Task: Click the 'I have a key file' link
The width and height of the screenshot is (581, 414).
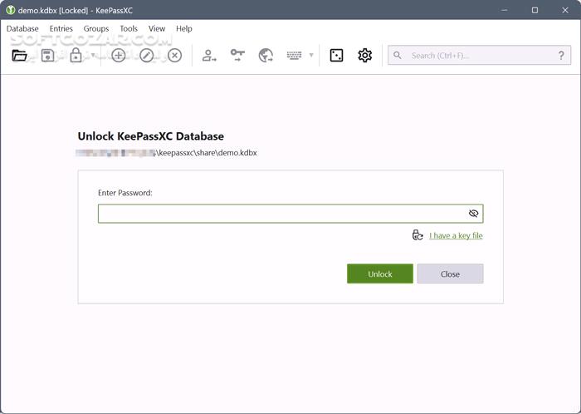Action: pos(456,235)
